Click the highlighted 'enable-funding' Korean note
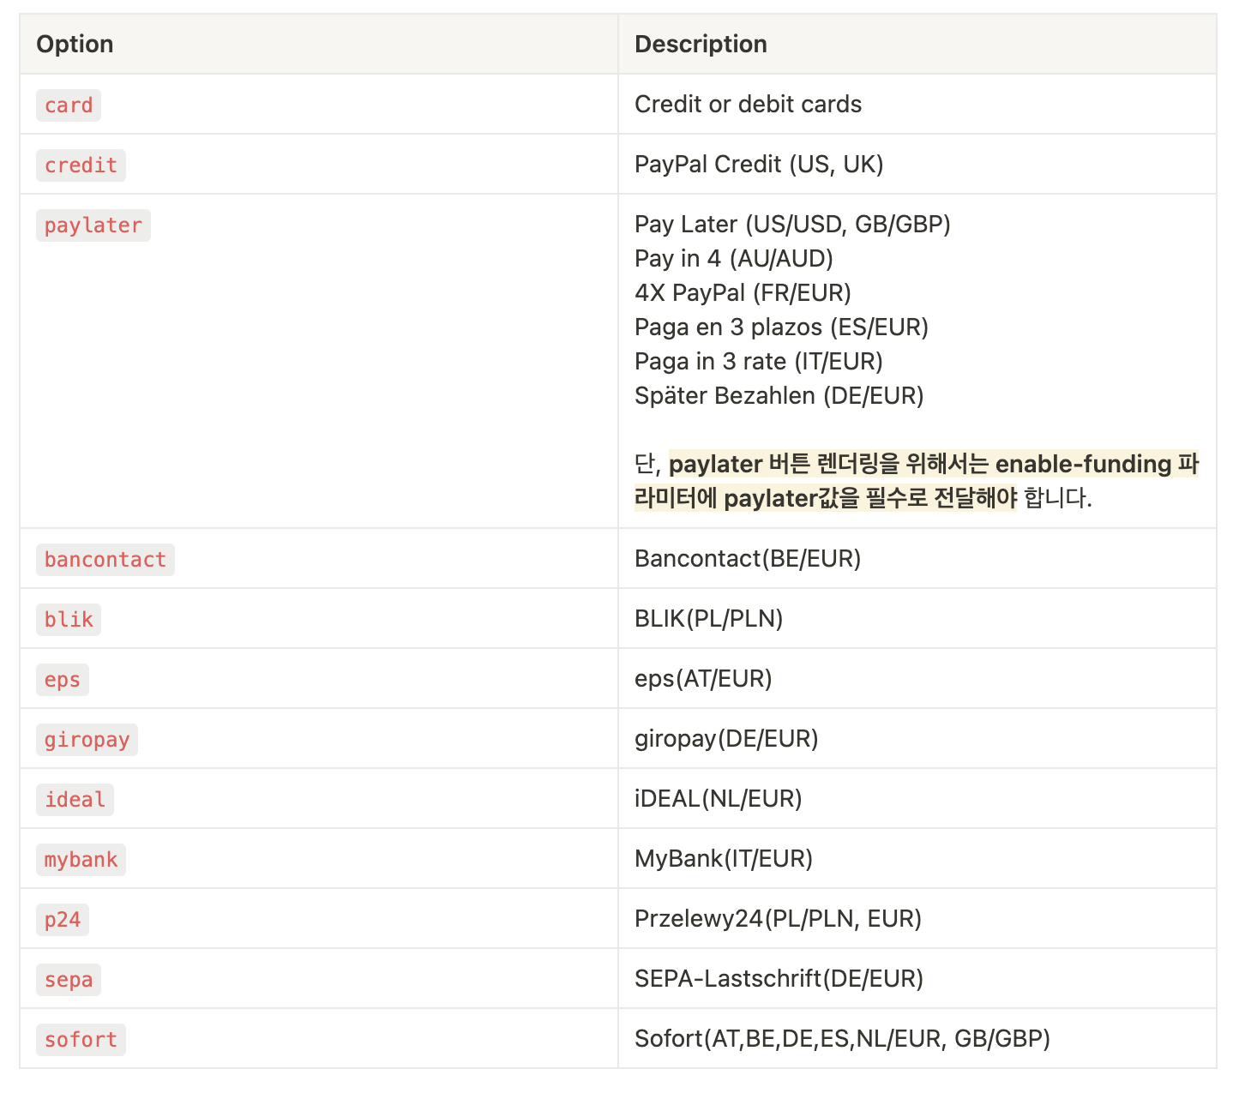 [x=917, y=480]
